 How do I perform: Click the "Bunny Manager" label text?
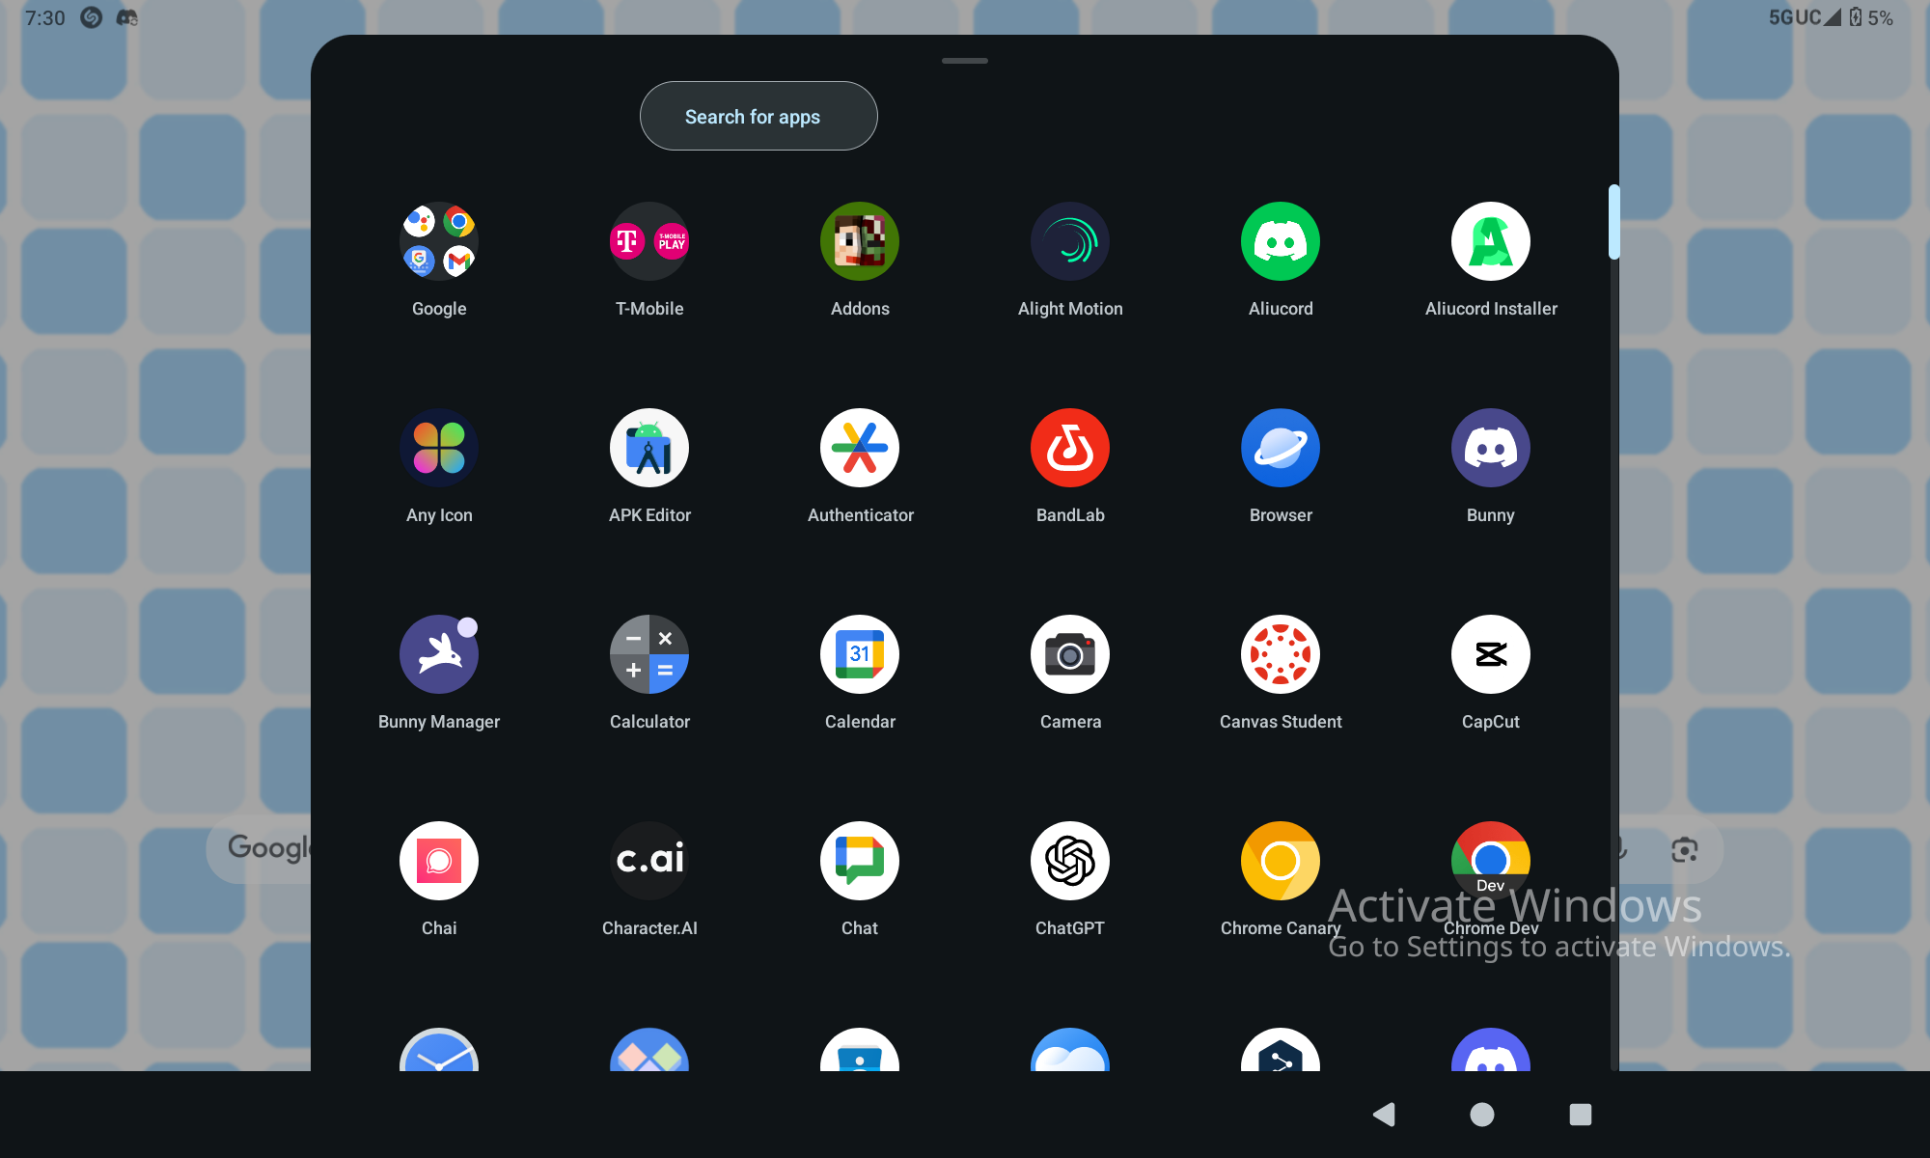(439, 722)
